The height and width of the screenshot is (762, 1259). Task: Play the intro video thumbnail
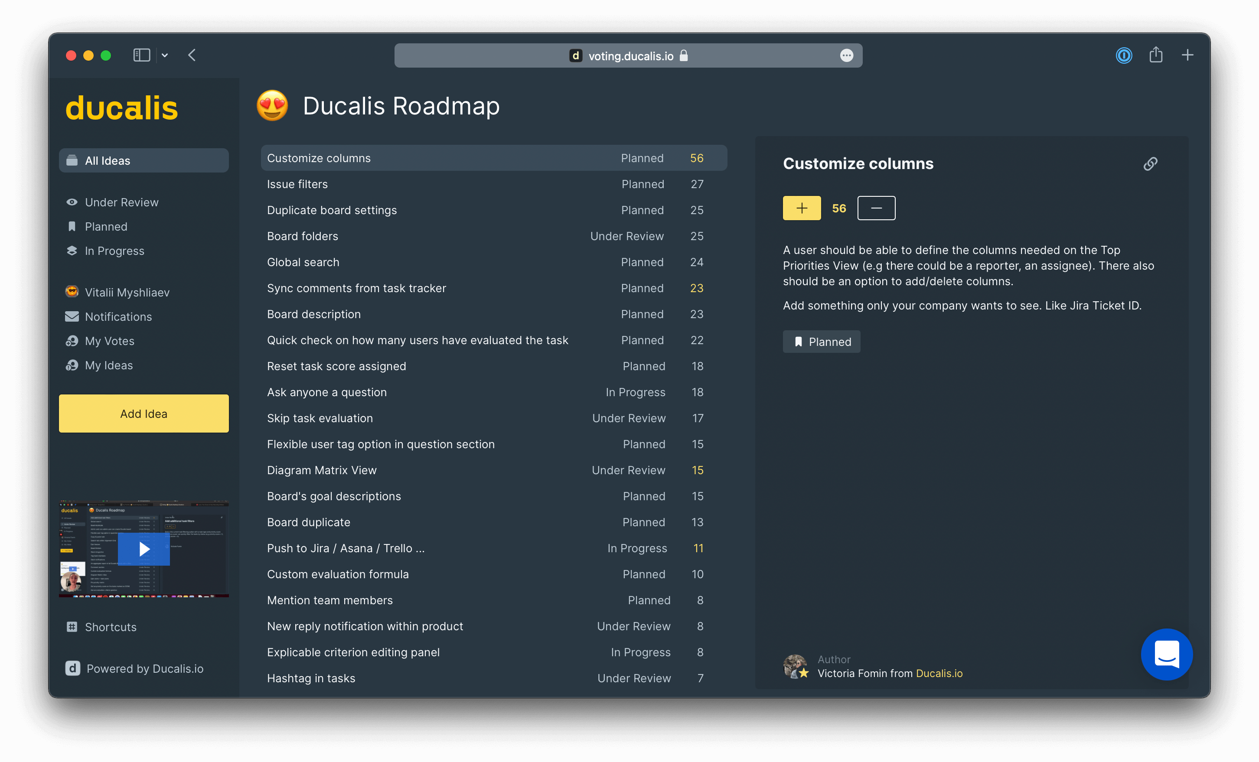pyautogui.click(x=144, y=549)
